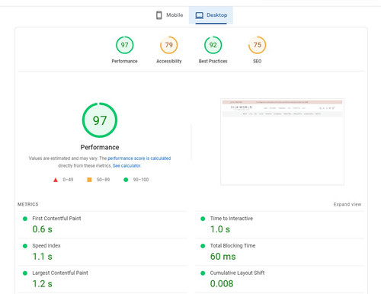Click the red triangle 0-49 legend icon
Screen dimensions: 381x294
[x=56, y=180]
